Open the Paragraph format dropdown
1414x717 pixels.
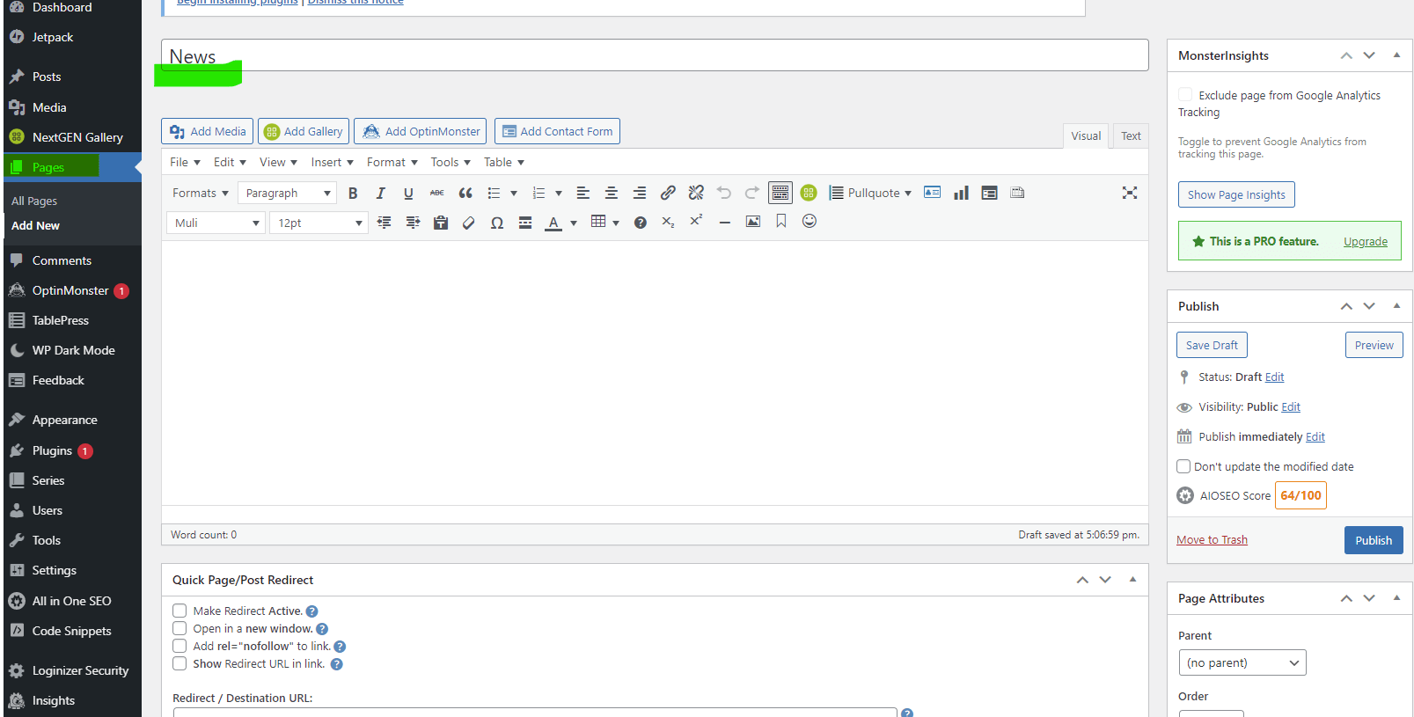pos(288,194)
